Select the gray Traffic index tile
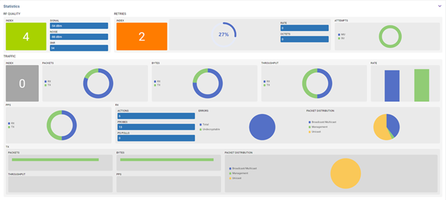 click(x=22, y=84)
